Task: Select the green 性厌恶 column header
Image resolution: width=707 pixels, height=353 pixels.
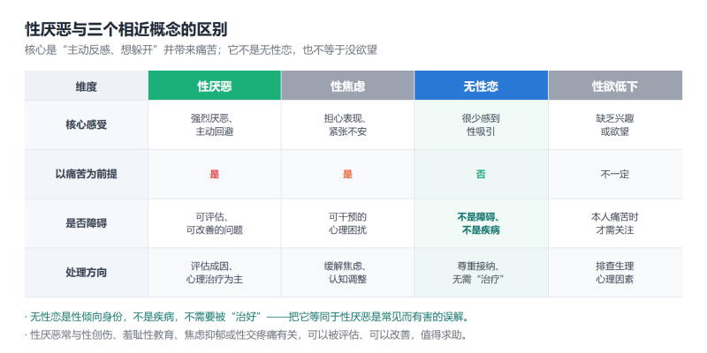Action: pyautogui.click(x=215, y=85)
